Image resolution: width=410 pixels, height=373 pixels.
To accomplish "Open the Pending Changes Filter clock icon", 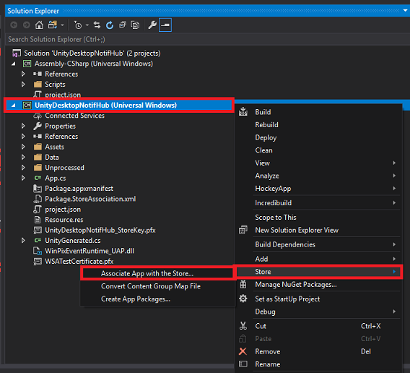I will (78, 25).
